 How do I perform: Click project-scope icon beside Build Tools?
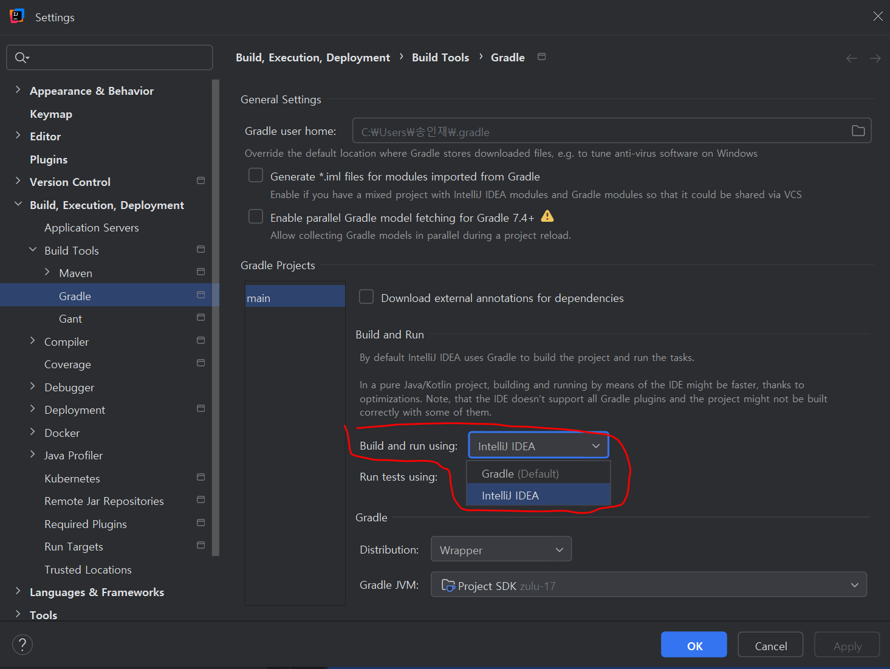tap(201, 249)
